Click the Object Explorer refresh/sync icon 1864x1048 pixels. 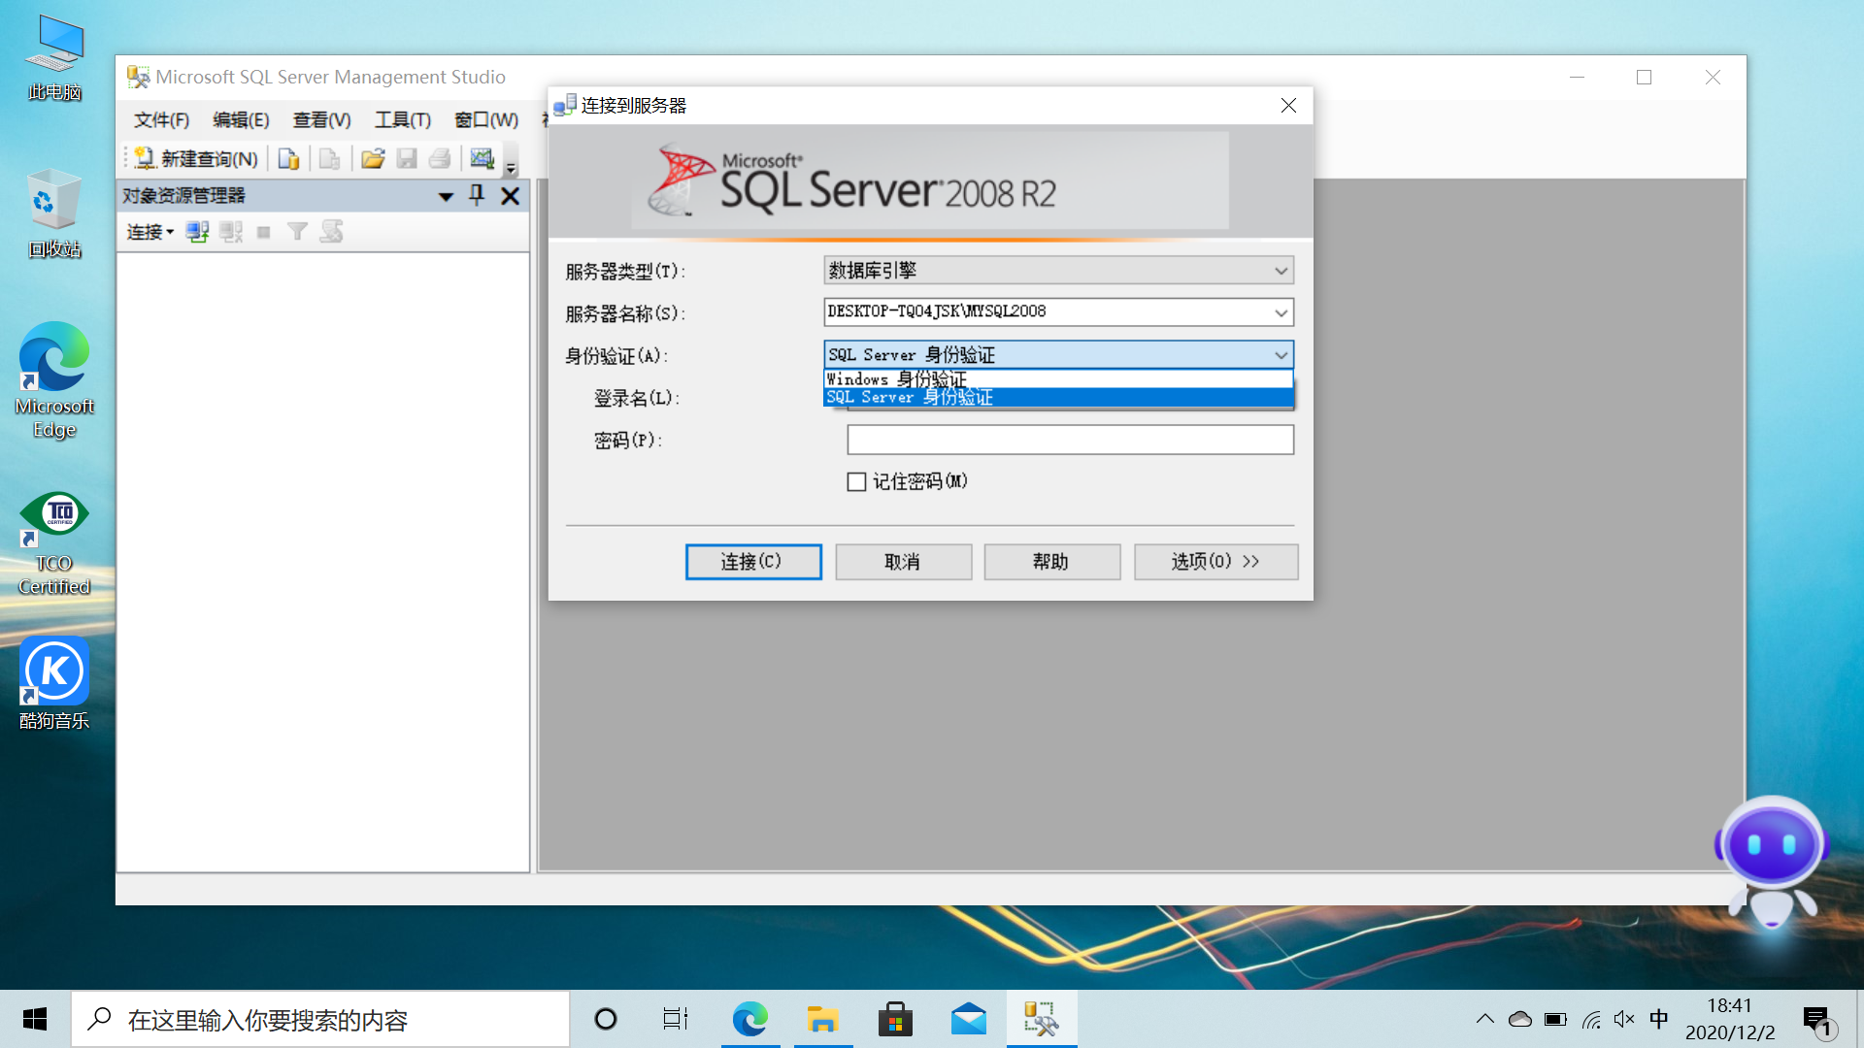coord(332,232)
